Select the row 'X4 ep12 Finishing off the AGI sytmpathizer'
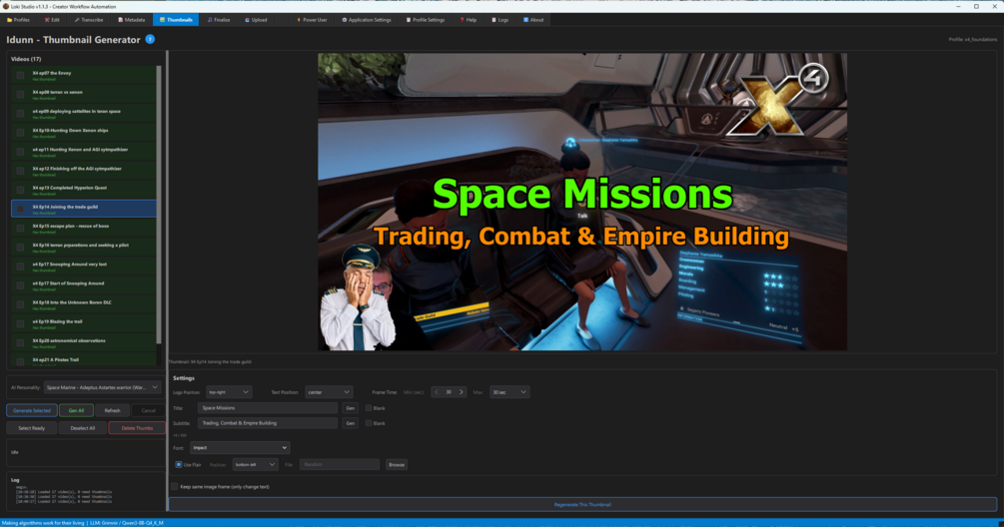1004x527 pixels. [x=83, y=171]
